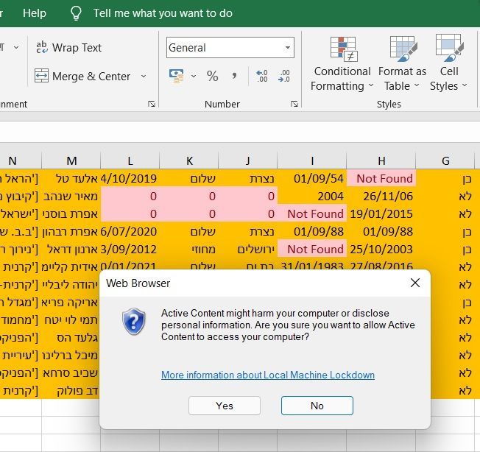Select column I header
Screen dimensions: 480x452
pyautogui.click(x=312, y=160)
